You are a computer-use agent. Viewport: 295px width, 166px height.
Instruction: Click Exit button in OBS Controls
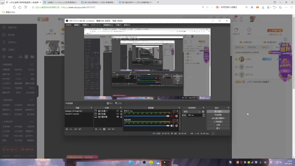(x=218, y=128)
